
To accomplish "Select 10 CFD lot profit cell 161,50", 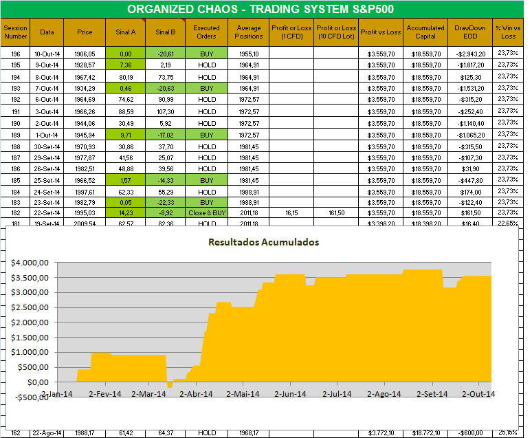I will coord(336,213).
